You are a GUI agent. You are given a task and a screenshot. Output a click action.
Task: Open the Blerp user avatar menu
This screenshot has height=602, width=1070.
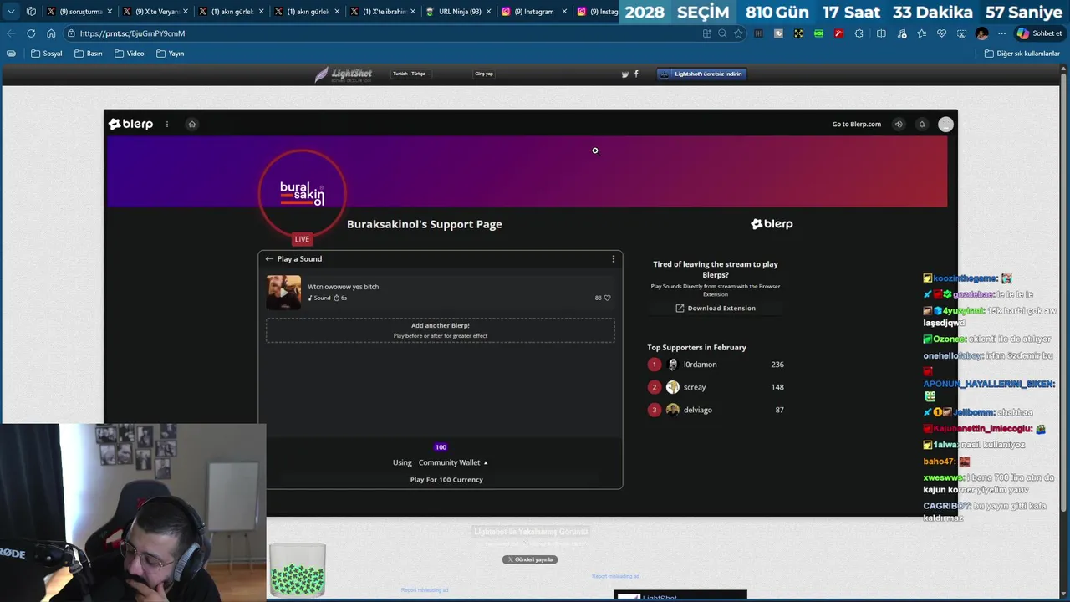coord(945,124)
